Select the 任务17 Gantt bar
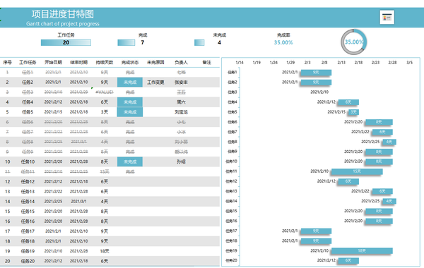The width and height of the screenshot is (424, 268). tap(316, 231)
